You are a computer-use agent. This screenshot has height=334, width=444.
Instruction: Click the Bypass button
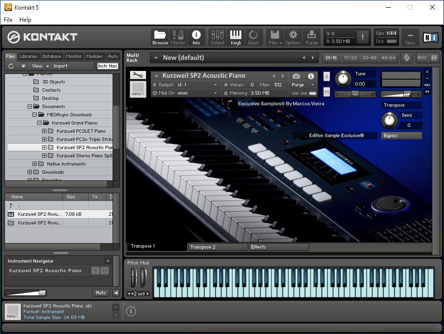coord(401,136)
